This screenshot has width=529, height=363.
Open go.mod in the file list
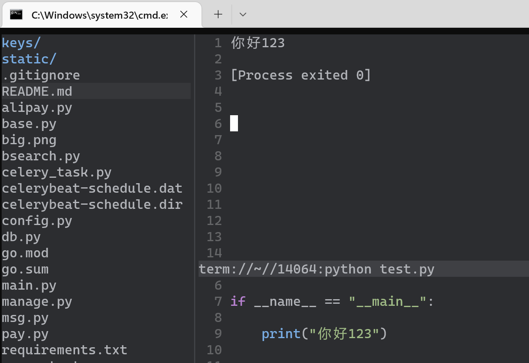click(x=25, y=253)
